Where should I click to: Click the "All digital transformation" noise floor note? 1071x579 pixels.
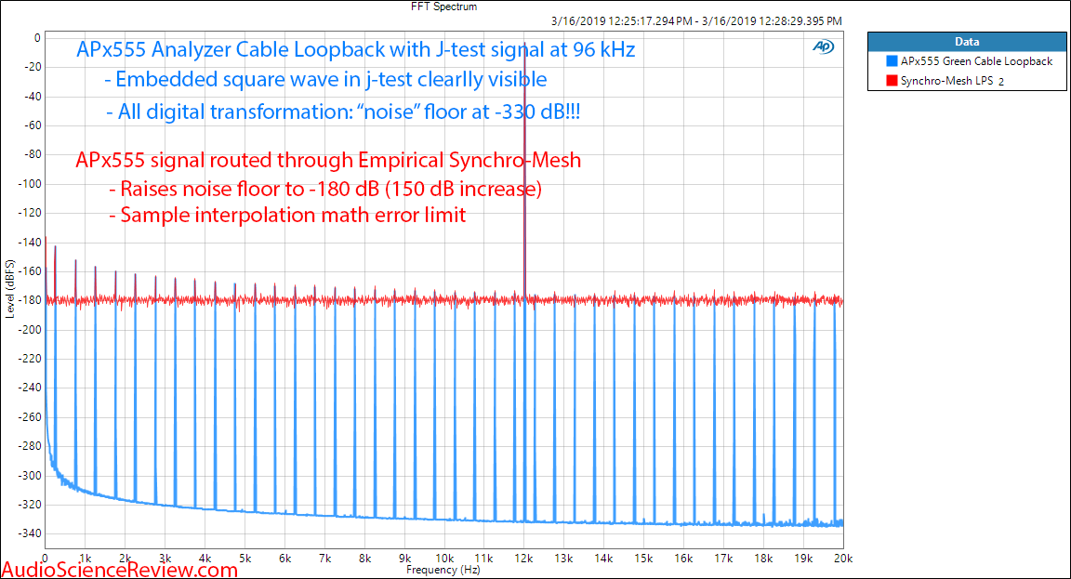(343, 112)
